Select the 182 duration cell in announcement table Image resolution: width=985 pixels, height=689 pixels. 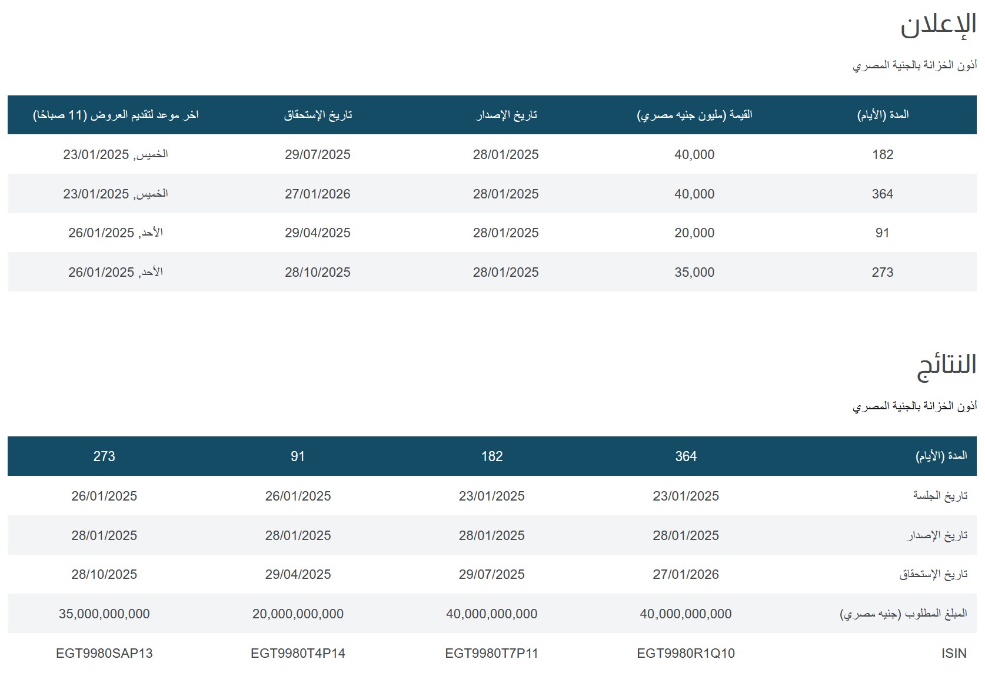883,154
